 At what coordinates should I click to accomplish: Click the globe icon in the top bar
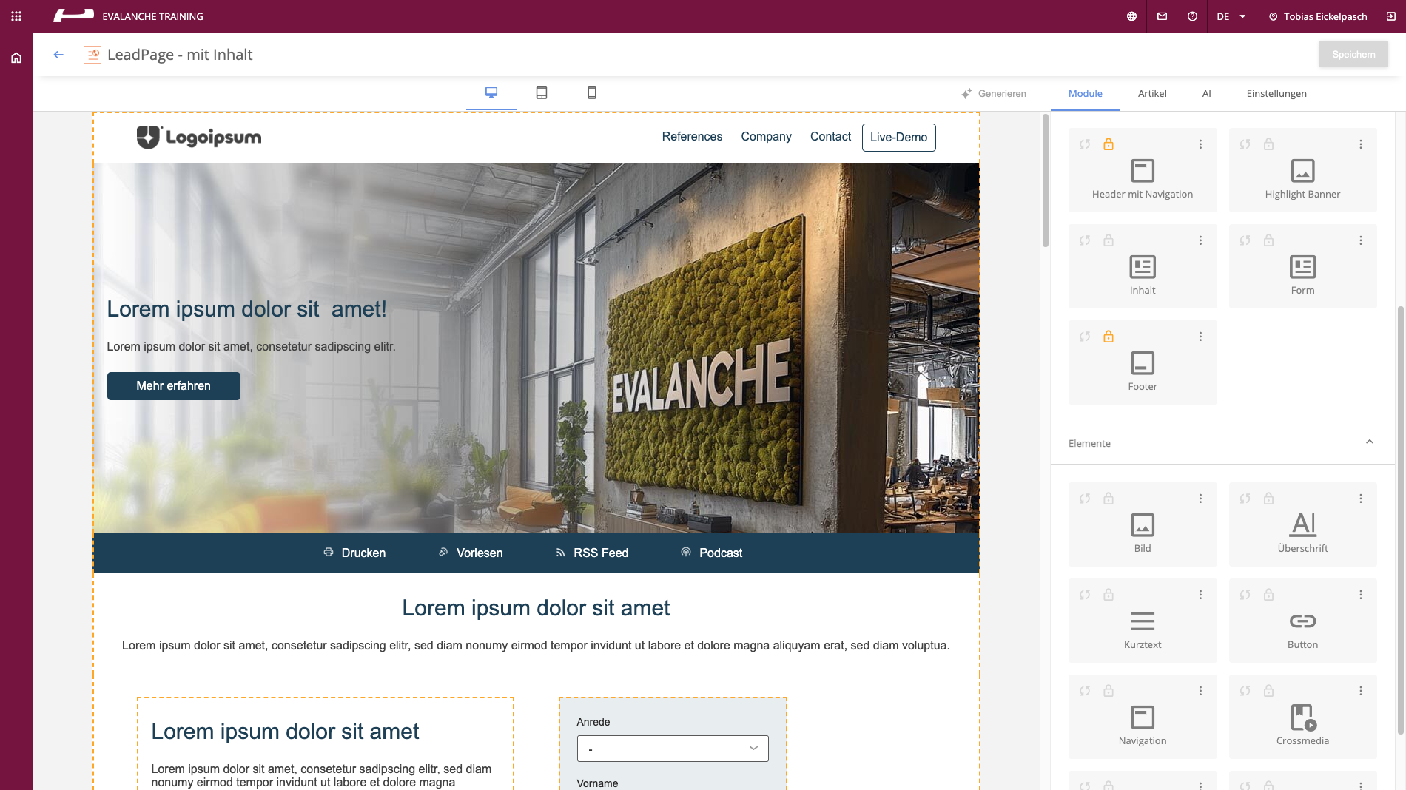point(1131,16)
